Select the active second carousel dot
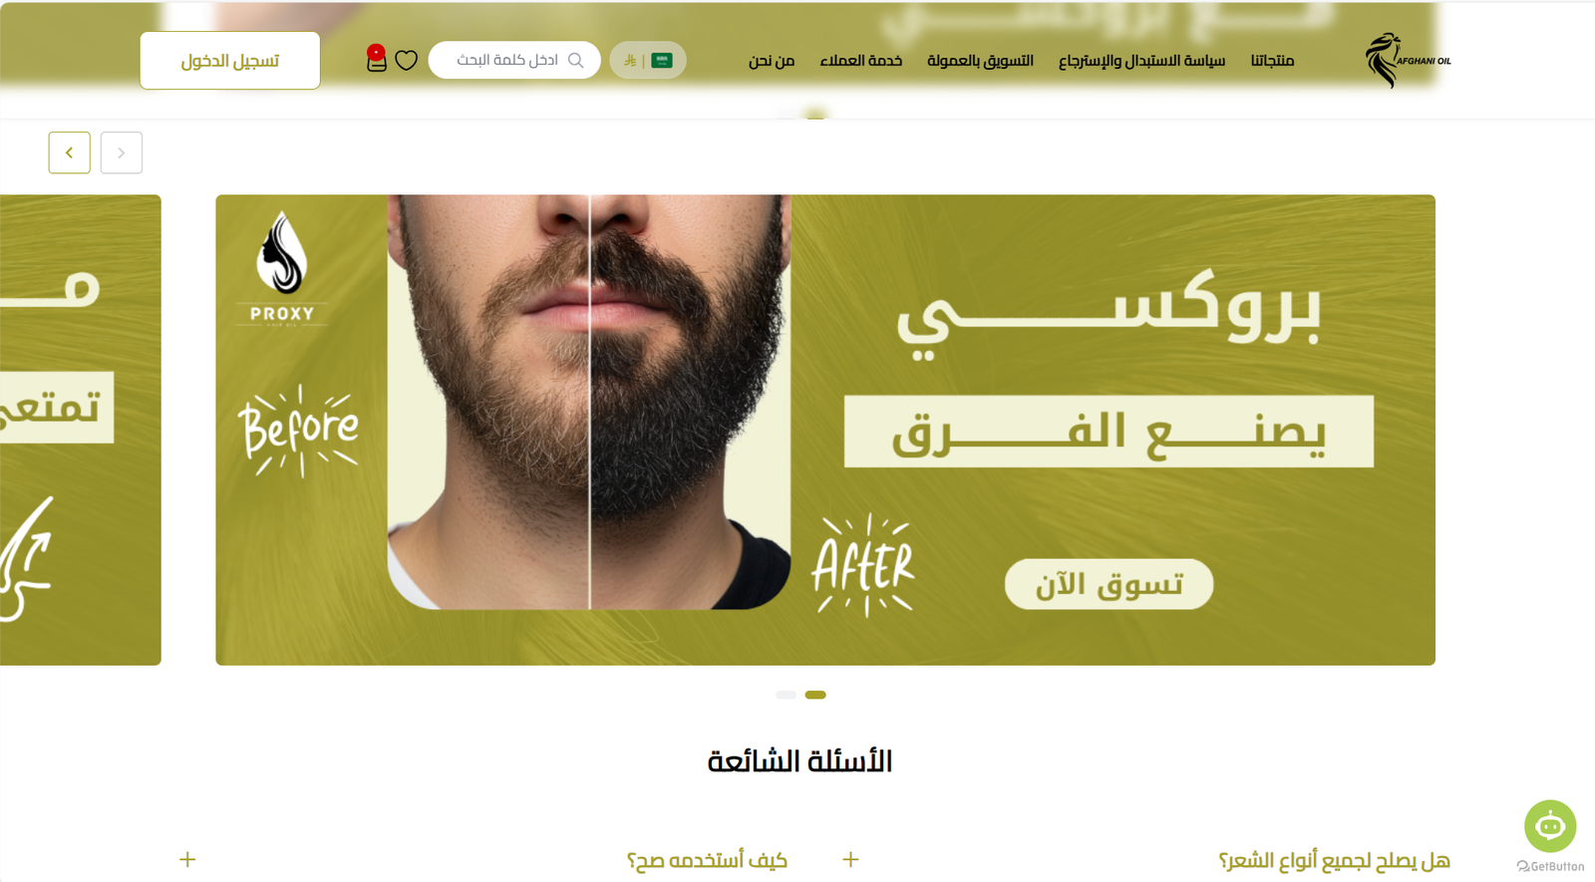 [815, 695]
